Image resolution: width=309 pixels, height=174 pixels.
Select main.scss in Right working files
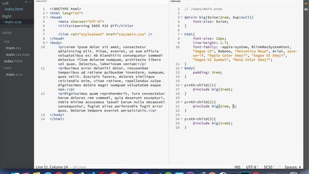13,22
